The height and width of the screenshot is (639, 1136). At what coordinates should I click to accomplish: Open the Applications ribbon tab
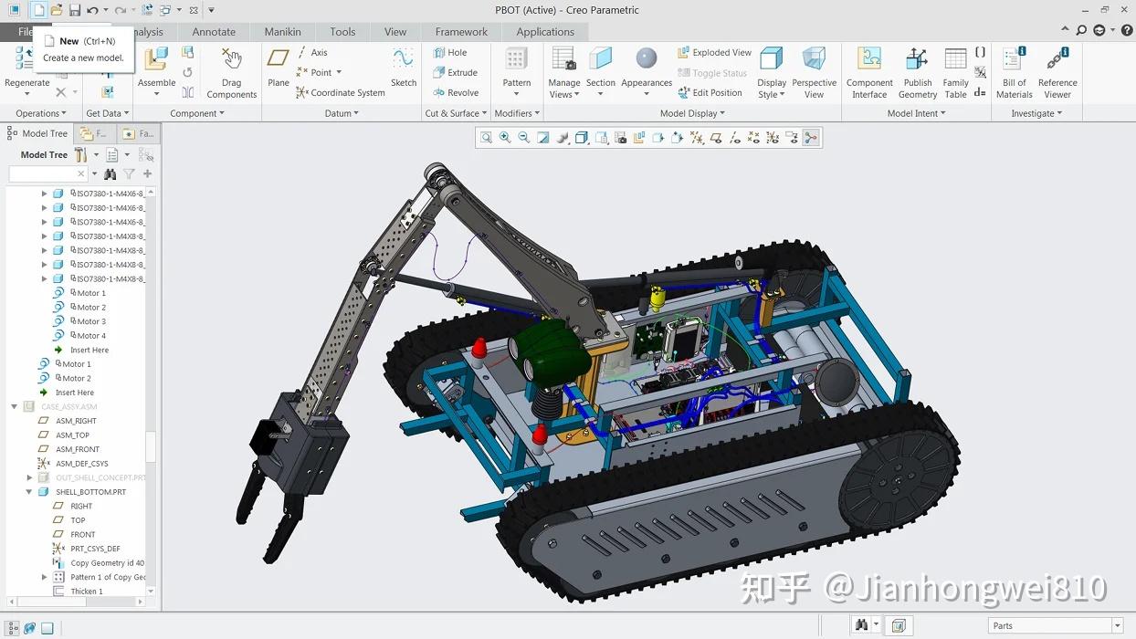pos(544,31)
